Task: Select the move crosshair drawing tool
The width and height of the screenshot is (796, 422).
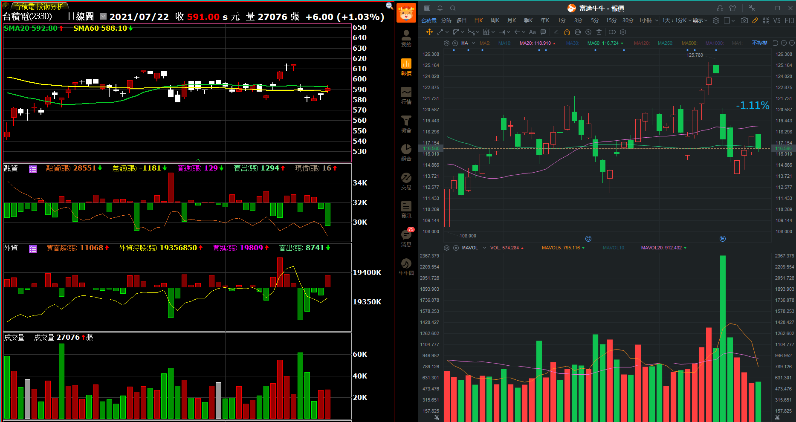Action: click(x=429, y=32)
